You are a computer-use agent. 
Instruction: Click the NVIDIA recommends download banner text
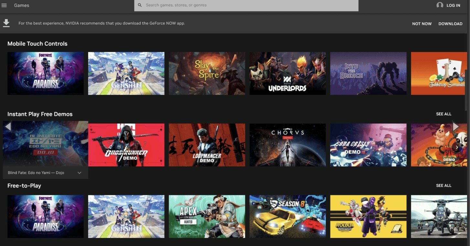[101, 23]
